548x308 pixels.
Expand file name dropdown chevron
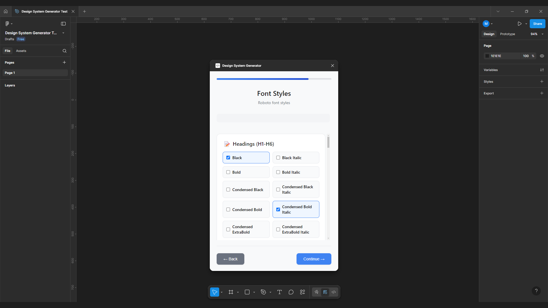(x=63, y=33)
